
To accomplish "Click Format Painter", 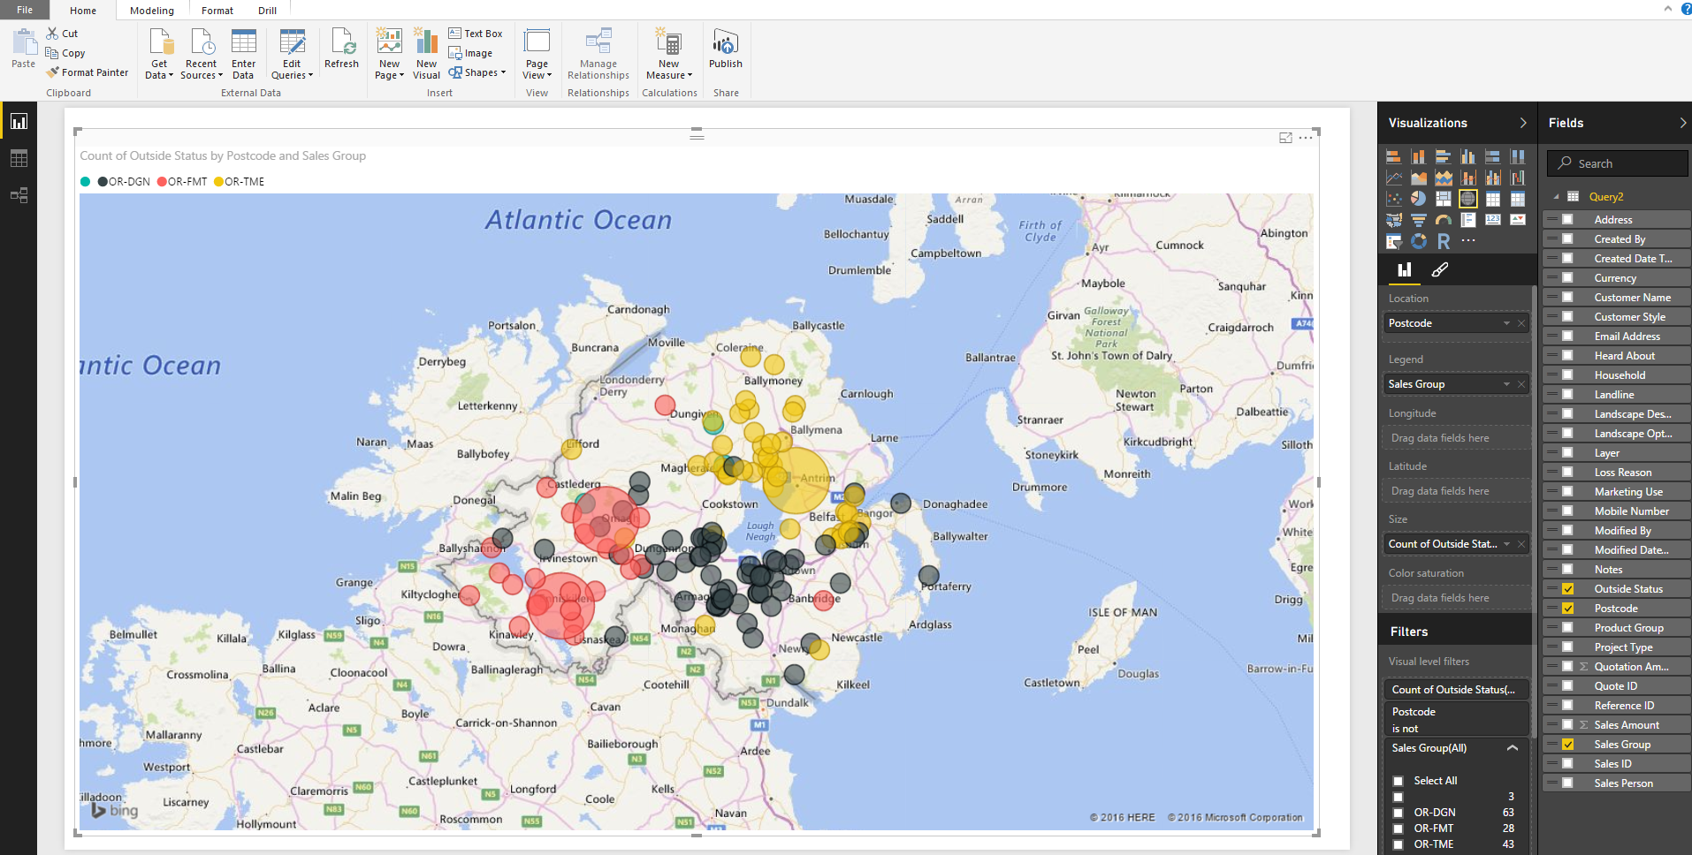I will pyautogui.click(x=88, y=72).
